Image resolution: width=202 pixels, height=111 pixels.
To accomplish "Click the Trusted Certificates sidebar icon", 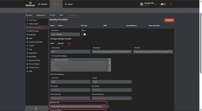I will point(27,42).
